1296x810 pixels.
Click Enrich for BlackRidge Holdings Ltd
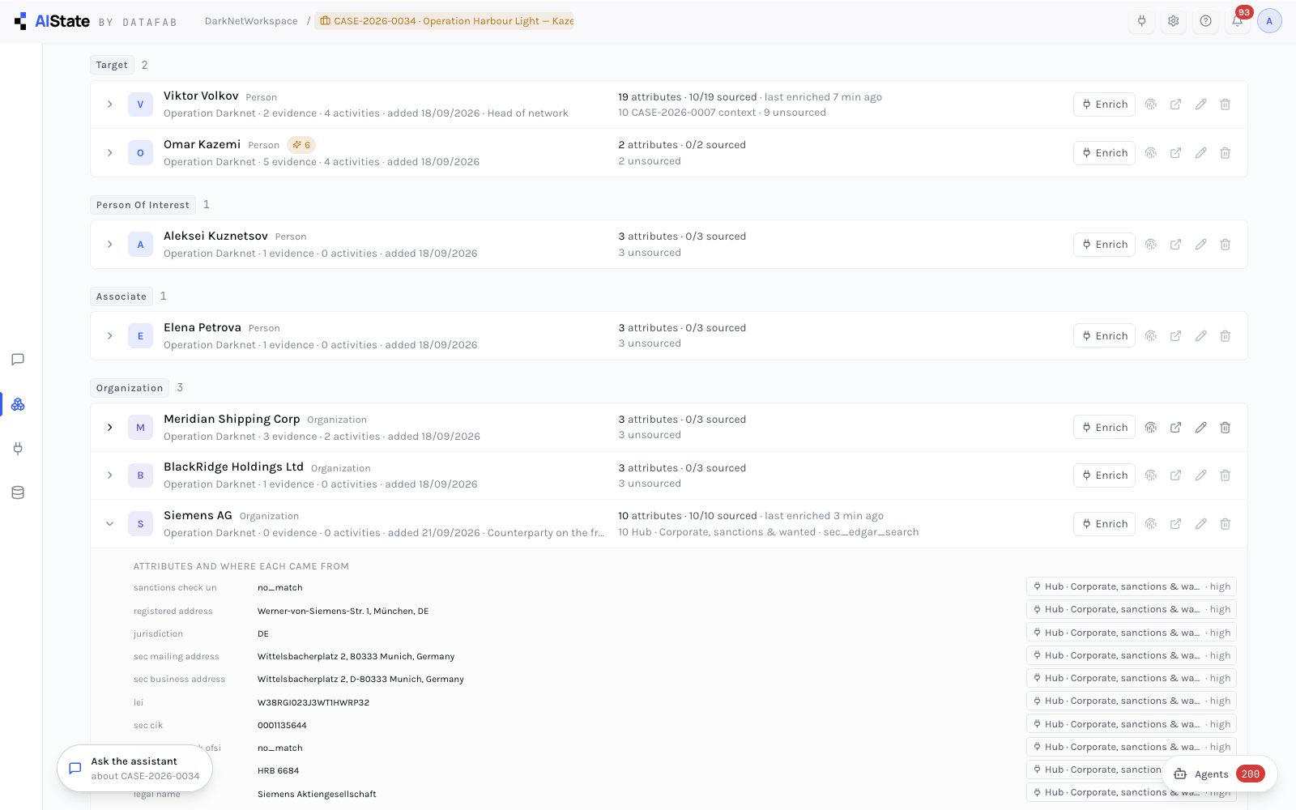tap(1105, 475)
